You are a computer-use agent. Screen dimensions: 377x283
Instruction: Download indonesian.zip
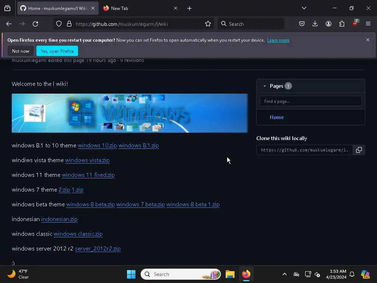point(59,219)
